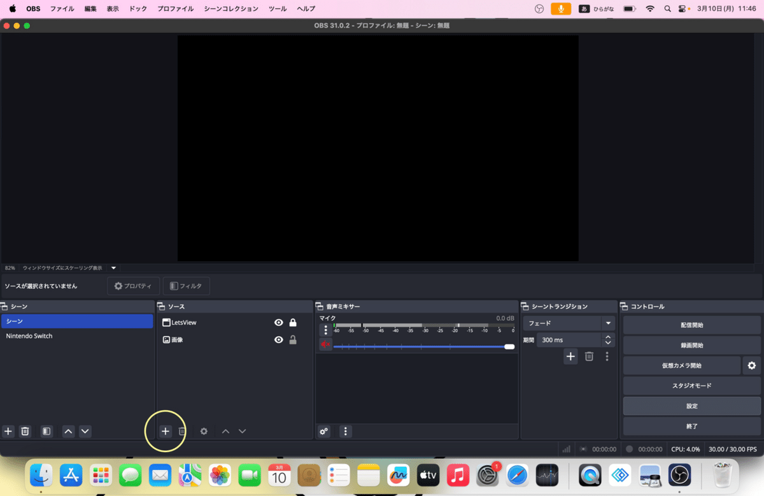The height and width of the screenshot is (496, 764).
Task: Click the plus icon to add a new source
Action: click(165, 431)
